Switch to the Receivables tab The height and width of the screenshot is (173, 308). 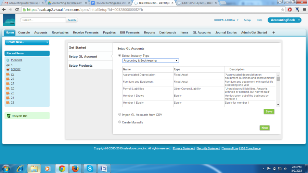point(60,32)
